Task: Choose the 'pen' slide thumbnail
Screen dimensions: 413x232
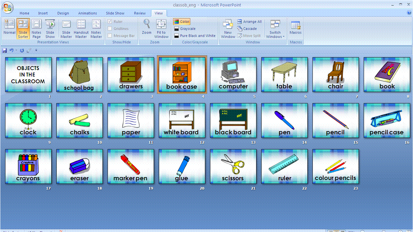Action: pyautogui.click(x=284, y=120)
